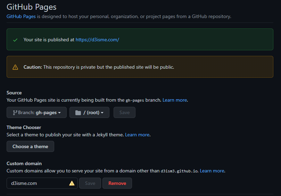The height and width of the screenshot is (196, 281).
Task: Click the git branch icon
Action: click(15, 112)
